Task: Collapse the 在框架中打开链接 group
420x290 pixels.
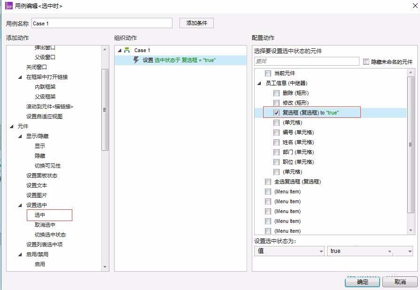Action: [x=20, y=77]
